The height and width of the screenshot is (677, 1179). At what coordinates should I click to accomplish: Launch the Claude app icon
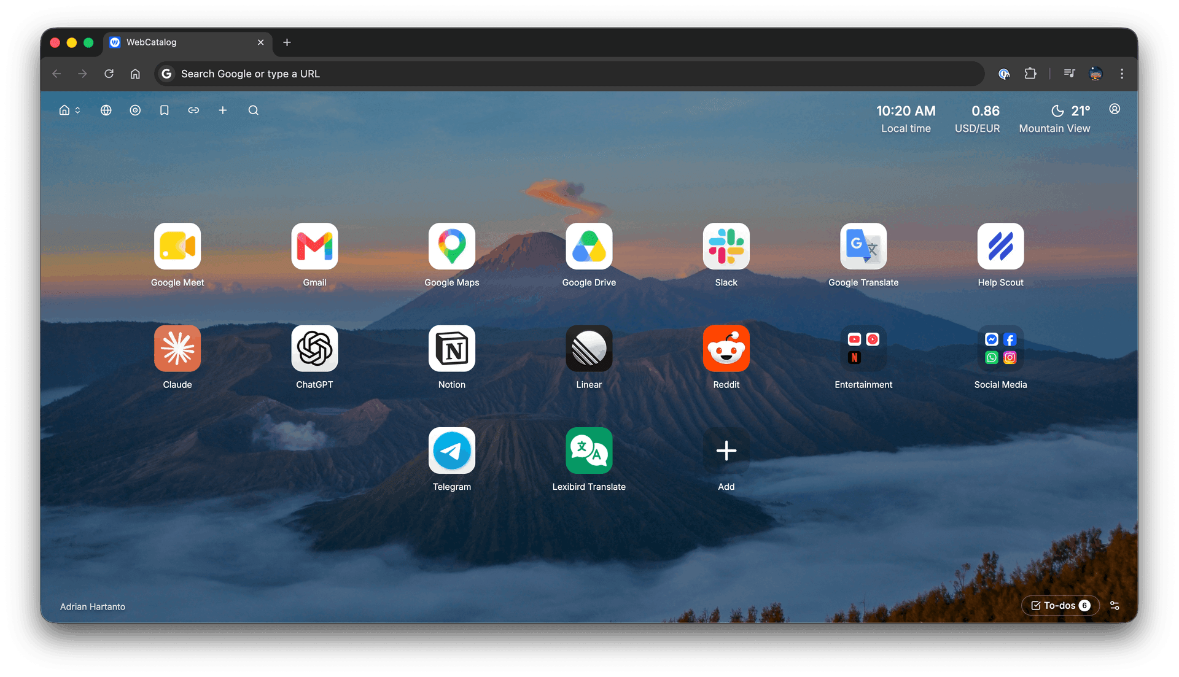(177, 348)
